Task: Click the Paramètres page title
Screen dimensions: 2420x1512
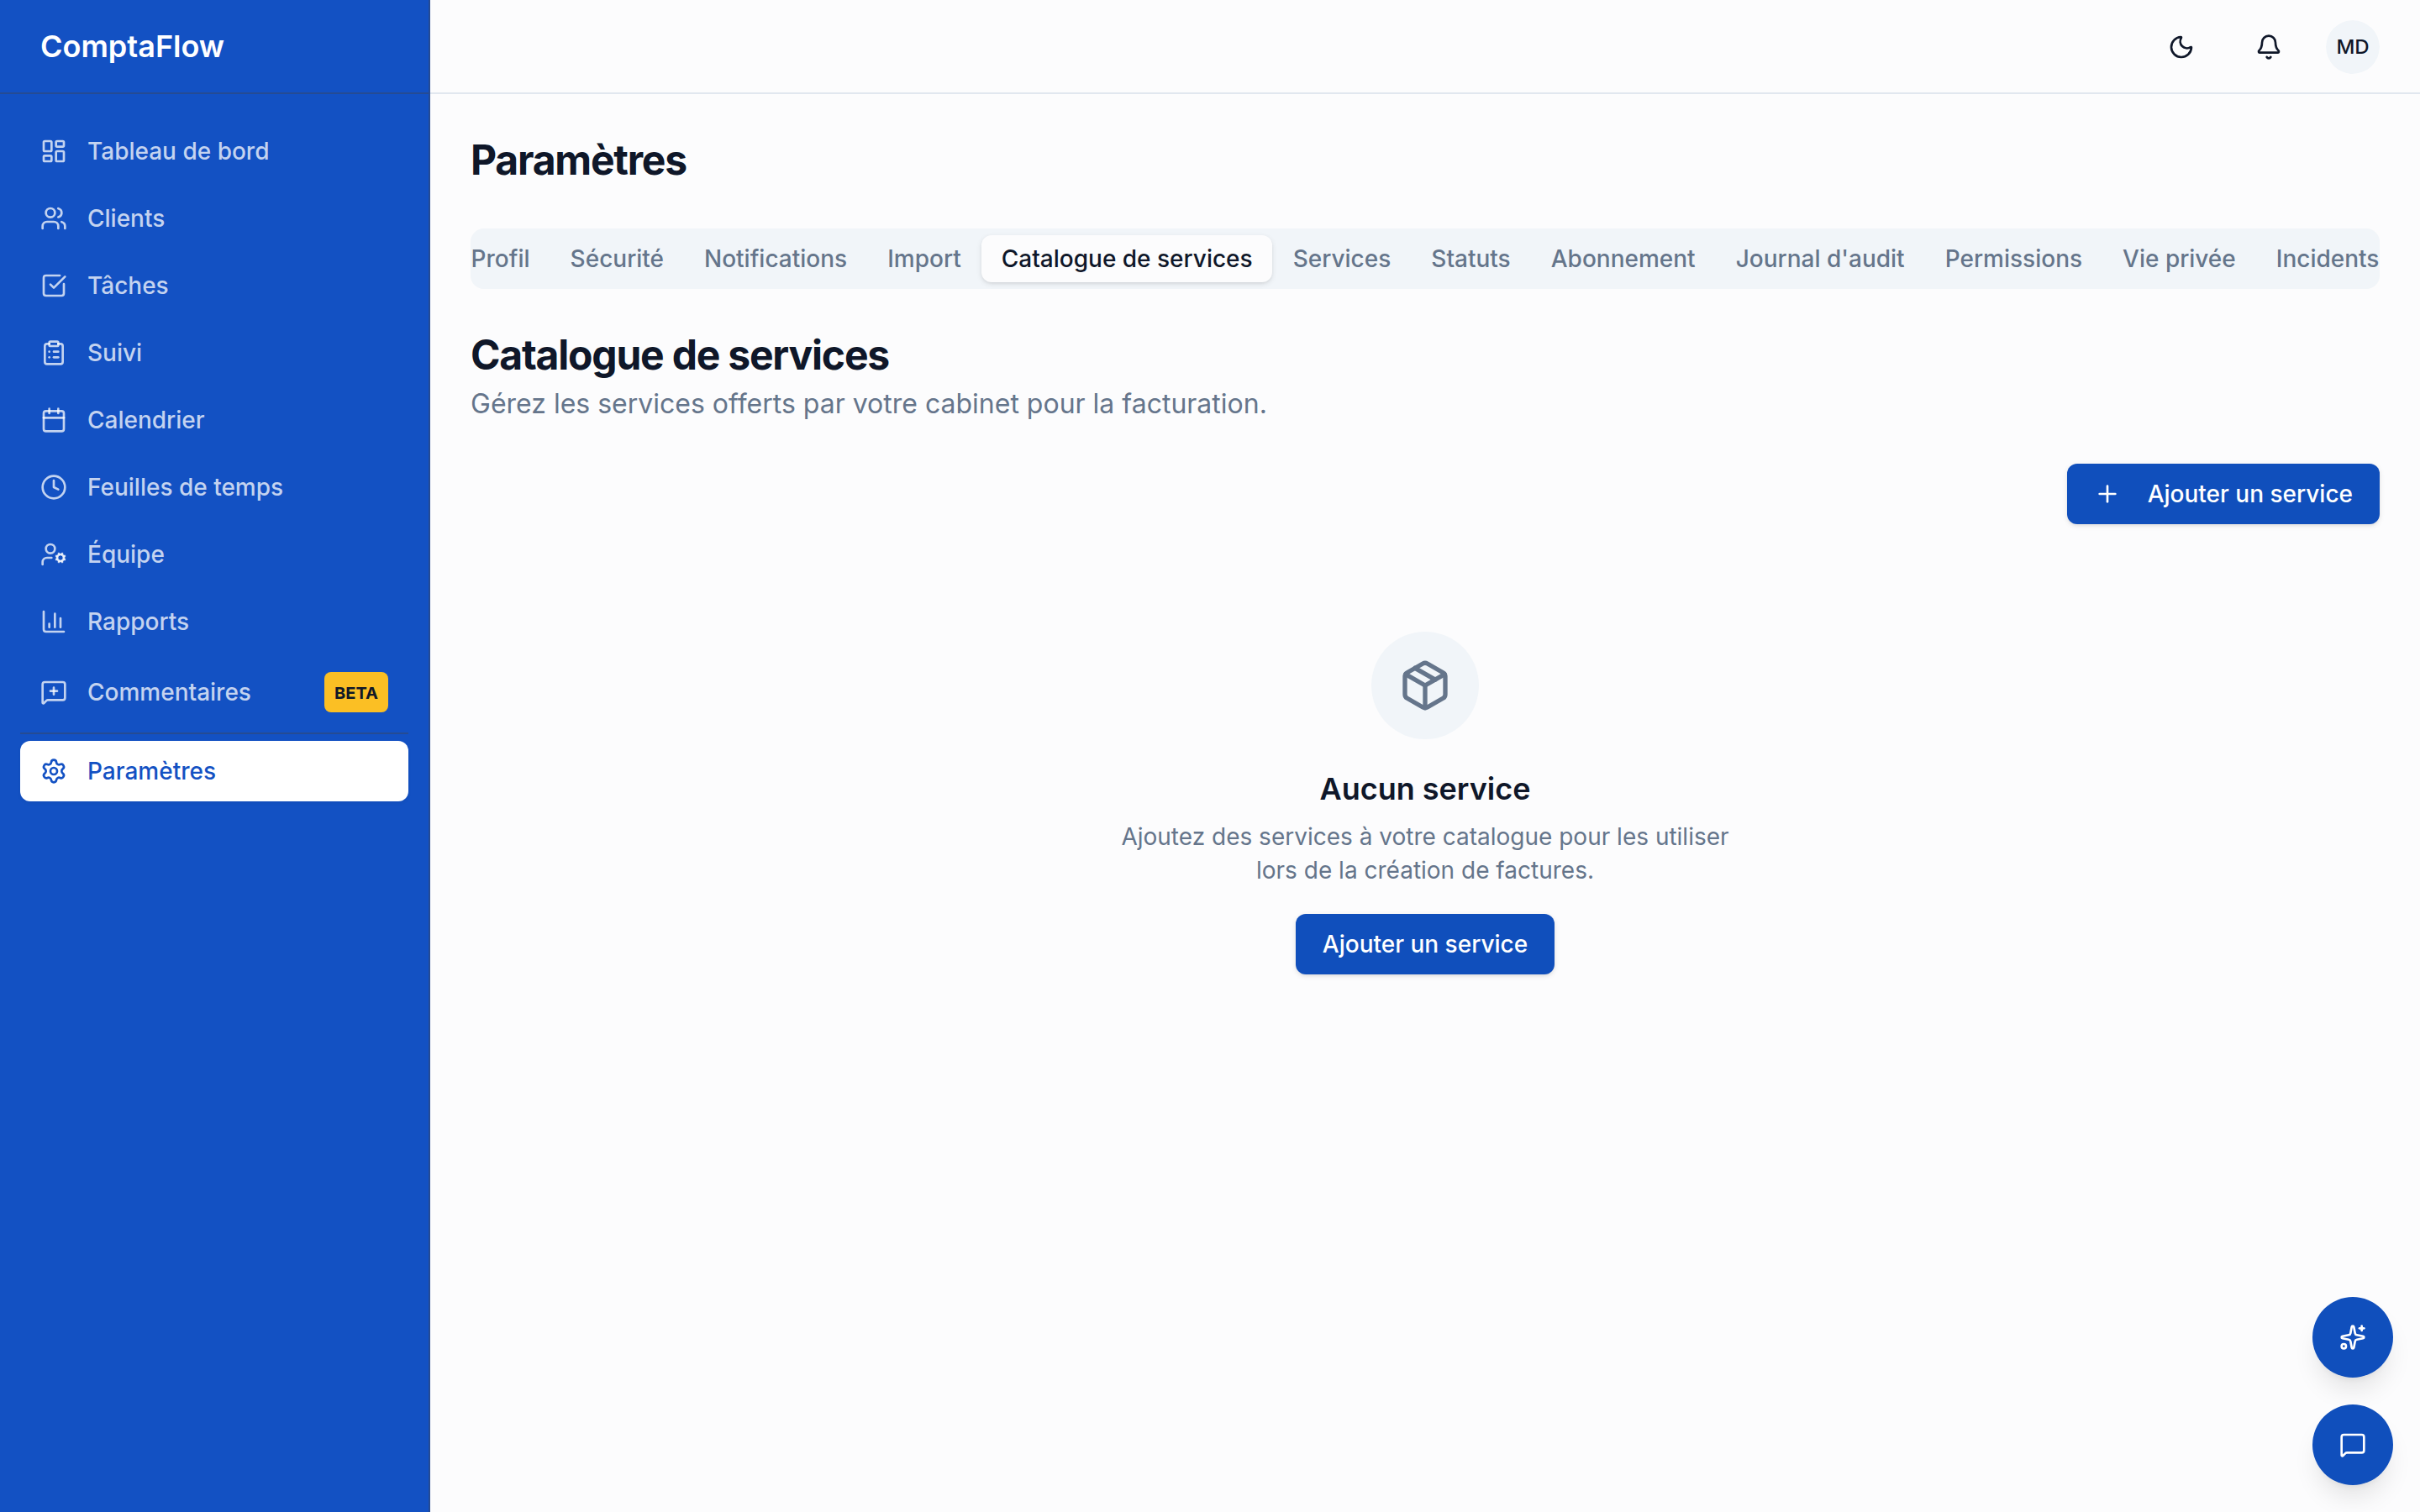Action: (x=578, y=160)
